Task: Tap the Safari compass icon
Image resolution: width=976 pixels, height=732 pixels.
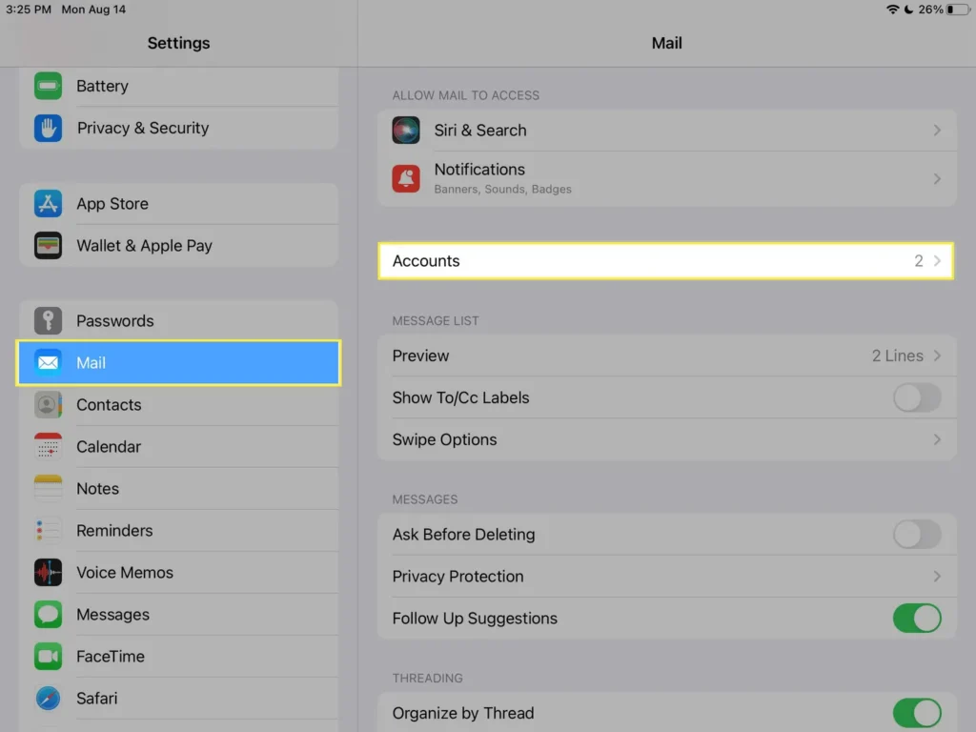Action: pyautogui.click(x=48, y=699)
